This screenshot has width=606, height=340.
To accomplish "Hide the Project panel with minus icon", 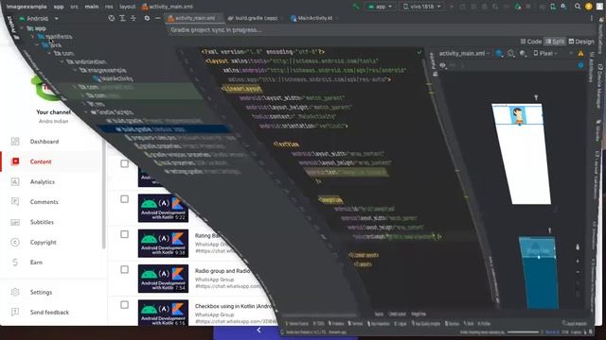I will tap(158, 18).
